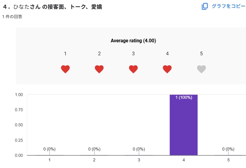Click the gray fifth heart icon

(201, 69)
